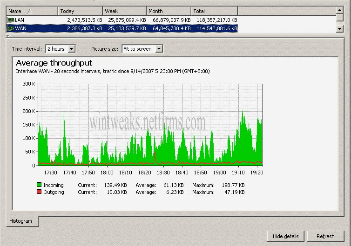The height and width of the screenshot is (246, 351).
Task: Click the Outgoing legend label
Action: (54, 192)
